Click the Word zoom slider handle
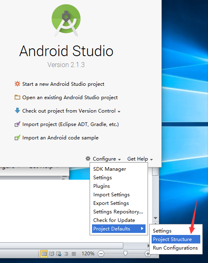This screenshot has width=208, height=263. point(125,253)
